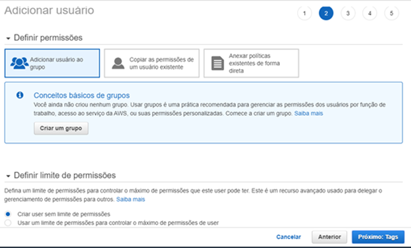Choose Anexar políticas existentes de forma direta

[251, 63]
